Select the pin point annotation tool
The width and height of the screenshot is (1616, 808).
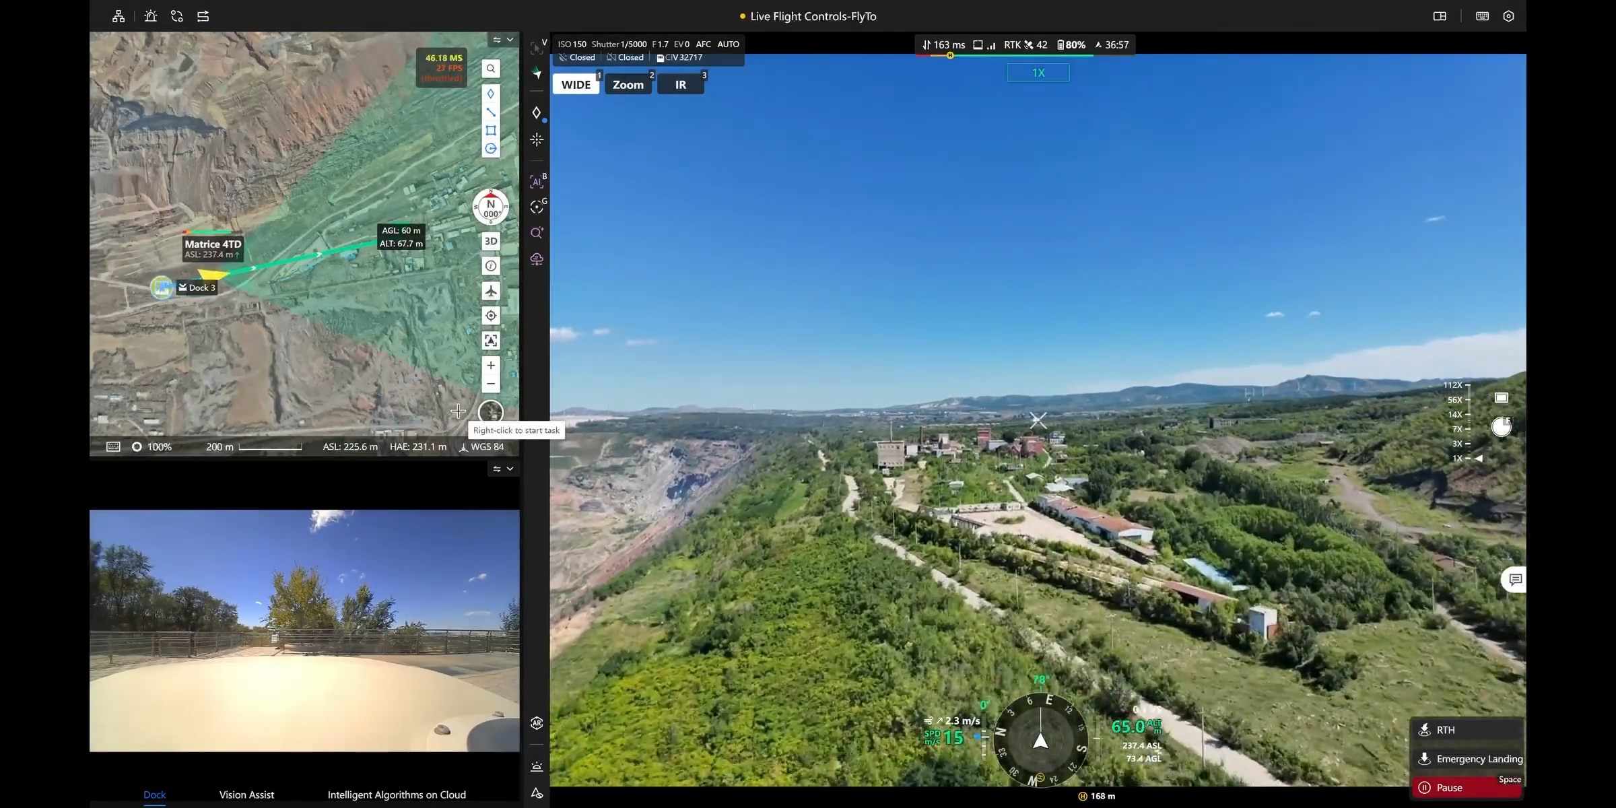491,94
